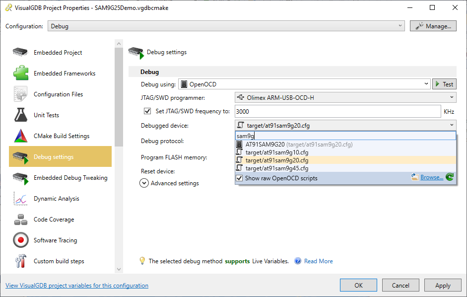Click the lightbulb hint icon
Viewport: 467px width, 297px height.
(x=142, y=261)
